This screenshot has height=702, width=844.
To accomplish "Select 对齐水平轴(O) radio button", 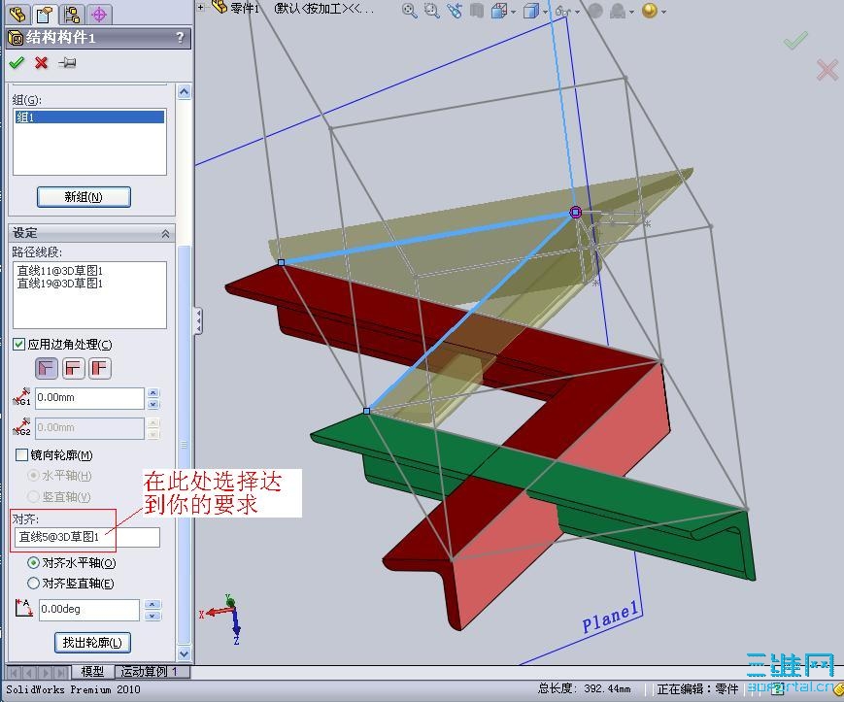I will [33, 563].
